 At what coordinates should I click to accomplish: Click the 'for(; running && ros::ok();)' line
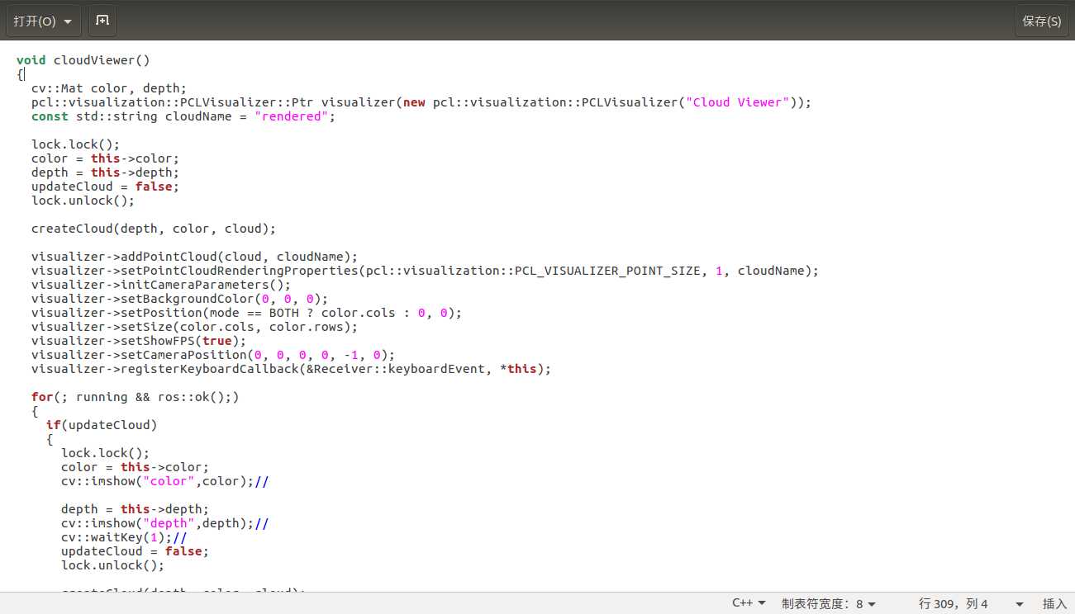pos(136,397)
